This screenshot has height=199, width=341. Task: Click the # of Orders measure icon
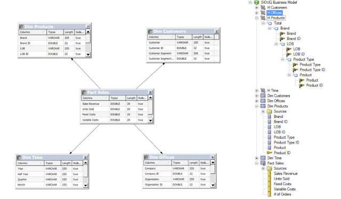click(x=270, y=194)
